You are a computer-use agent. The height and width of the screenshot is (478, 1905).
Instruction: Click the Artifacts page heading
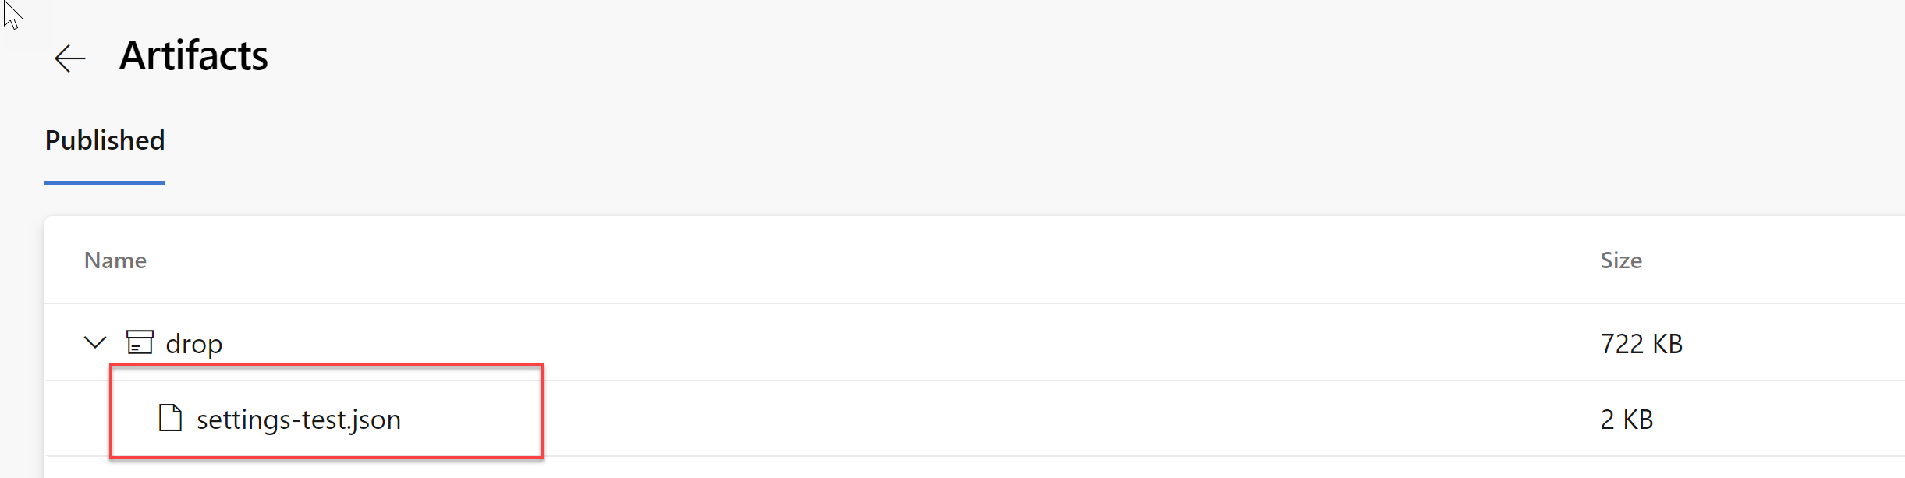coord(193,56)
